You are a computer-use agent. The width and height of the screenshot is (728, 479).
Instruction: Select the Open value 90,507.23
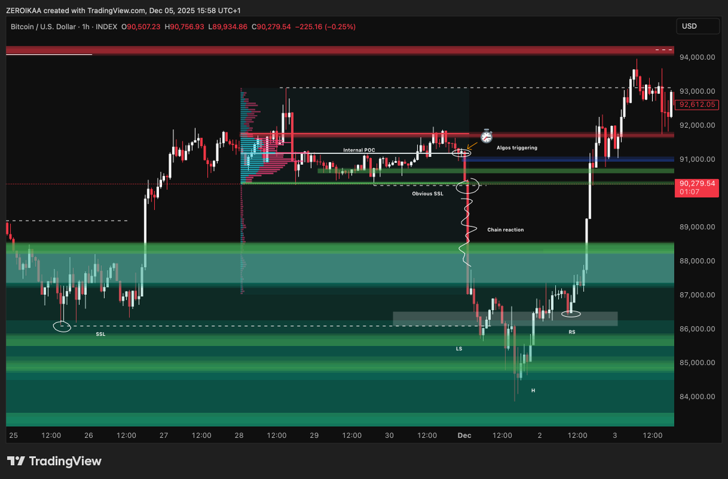point(143,27)
